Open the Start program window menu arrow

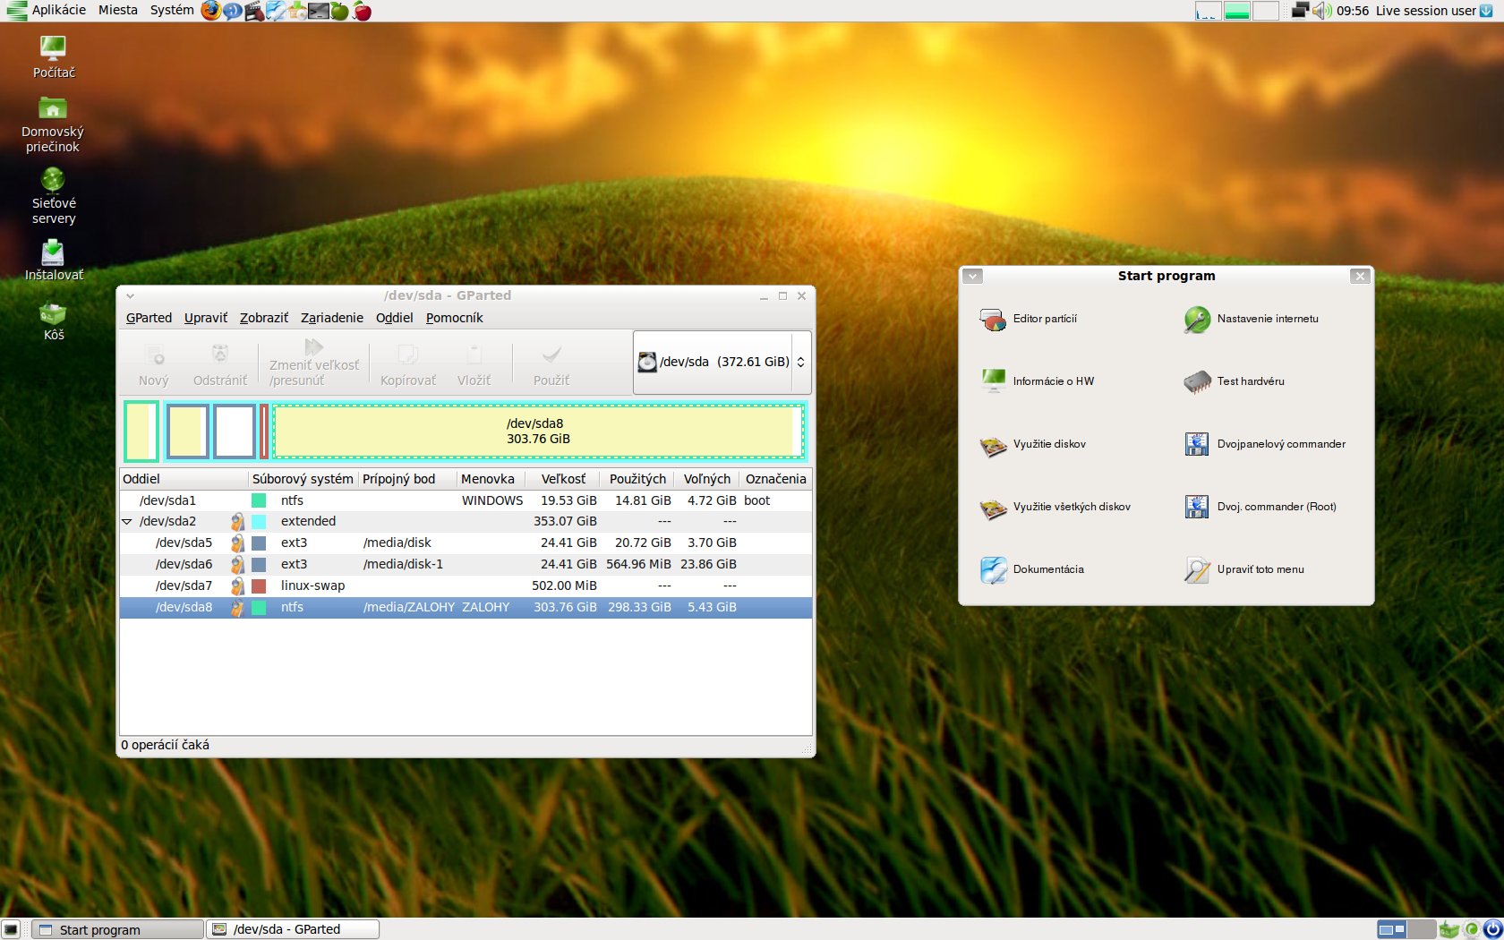[x=972, y=276]
